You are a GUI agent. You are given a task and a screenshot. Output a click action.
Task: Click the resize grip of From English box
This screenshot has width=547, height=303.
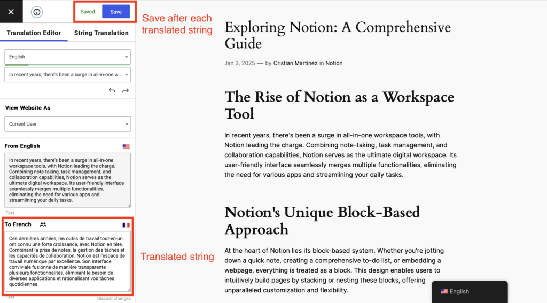129,205
